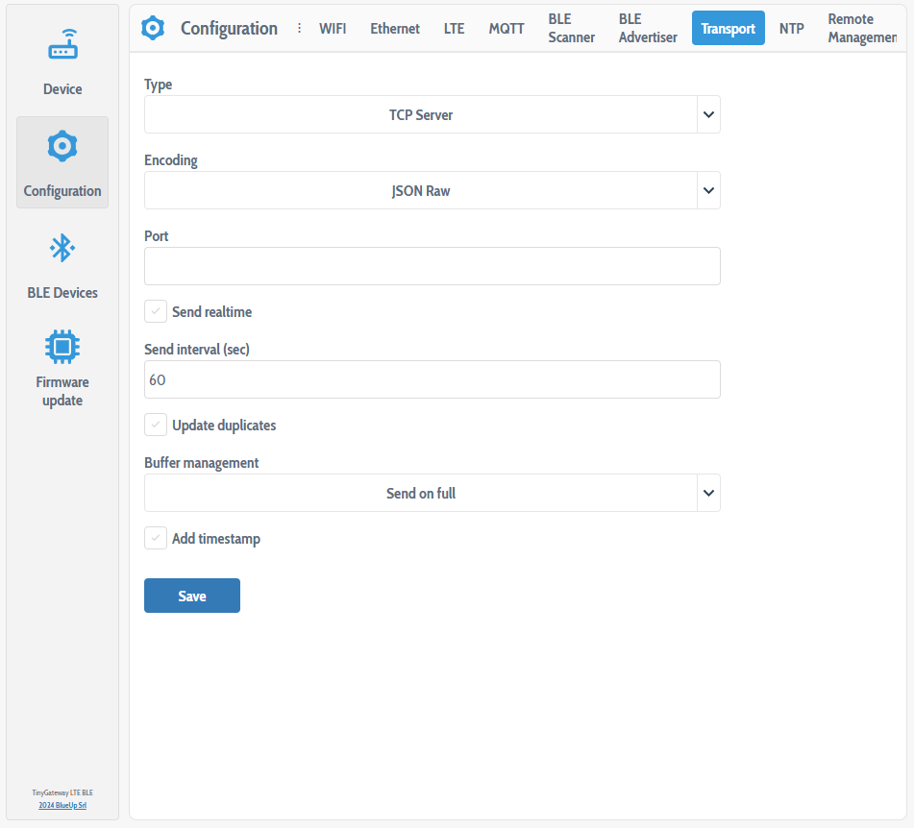This screenshot has height=828, width=914.
Task: Select the NTP tab
Action: click(x=791, y=29)
